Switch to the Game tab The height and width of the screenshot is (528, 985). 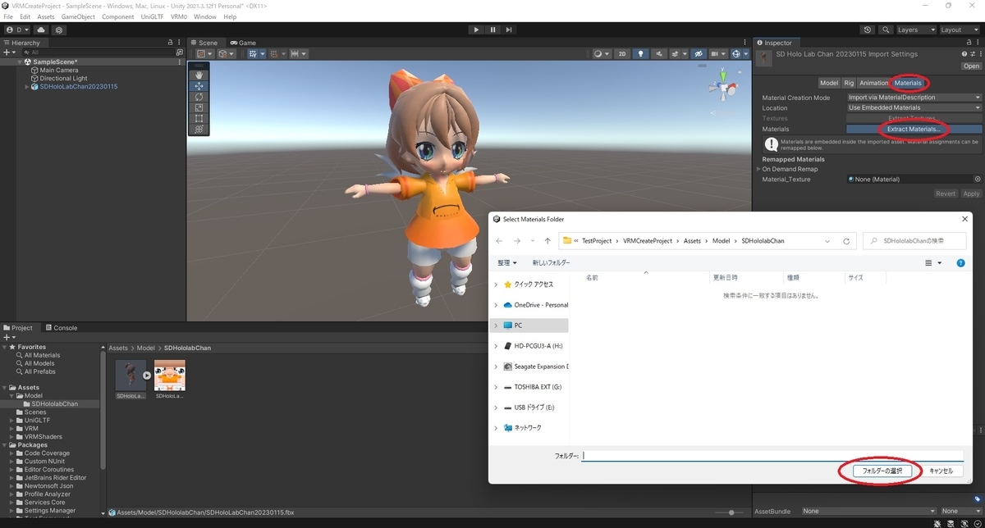click(243, 43)
